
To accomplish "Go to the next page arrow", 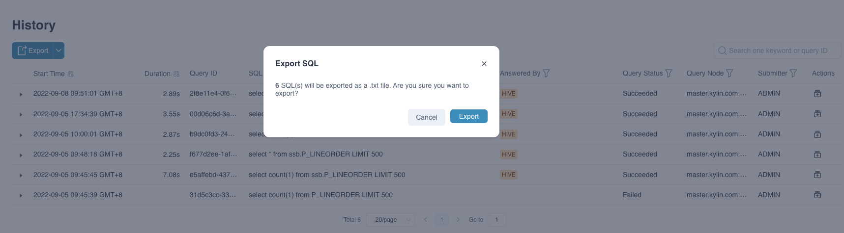I will pos(458,220).
